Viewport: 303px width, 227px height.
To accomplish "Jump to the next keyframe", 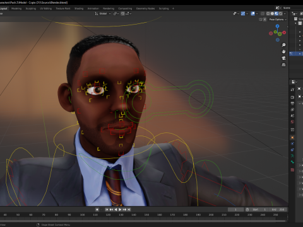I will (x=124, y=209).
